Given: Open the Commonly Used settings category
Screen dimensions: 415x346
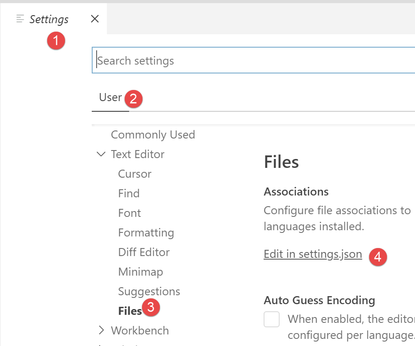Looking at the screenshot, I should click(x=153, y=134).
